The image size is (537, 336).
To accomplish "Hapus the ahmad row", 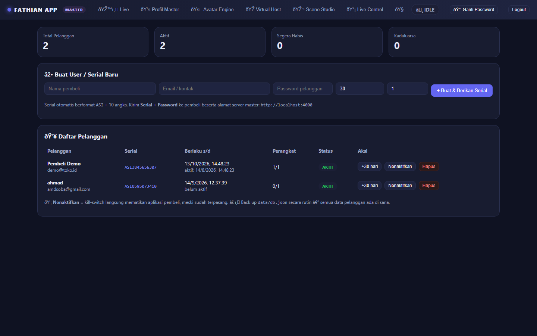I will click(x=429, y=186).
